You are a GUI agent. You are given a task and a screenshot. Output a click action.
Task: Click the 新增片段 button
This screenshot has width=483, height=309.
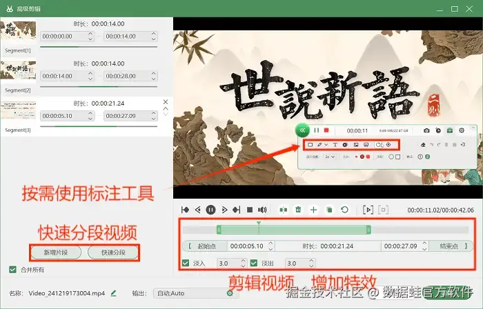56,252
